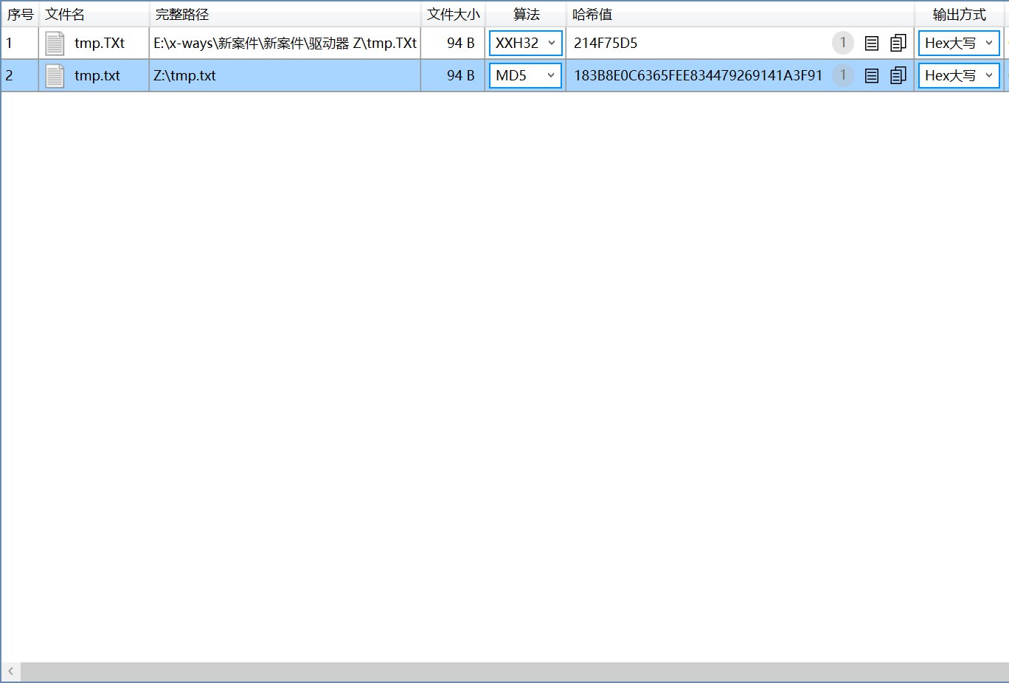The height and width of the screenshot is (683, 1009).
Task: Click the details list icon in row 1
Action: (x=871, y=44)
